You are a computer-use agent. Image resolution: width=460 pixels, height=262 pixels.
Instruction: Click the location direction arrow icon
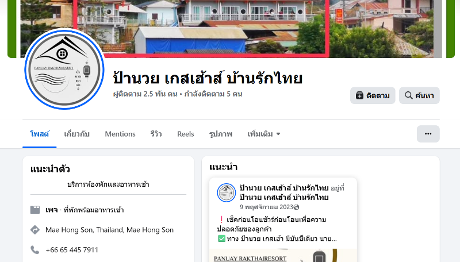click(35, 230)
